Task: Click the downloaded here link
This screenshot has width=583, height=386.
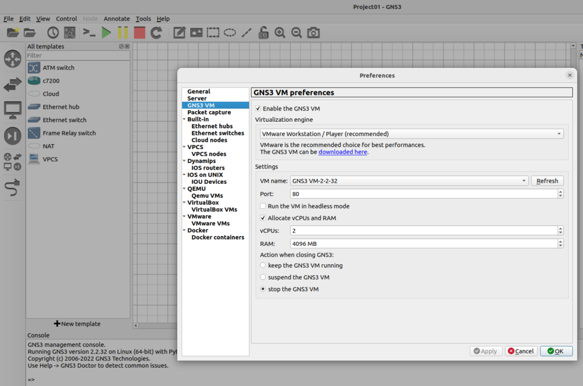Action: click(343, 152)
